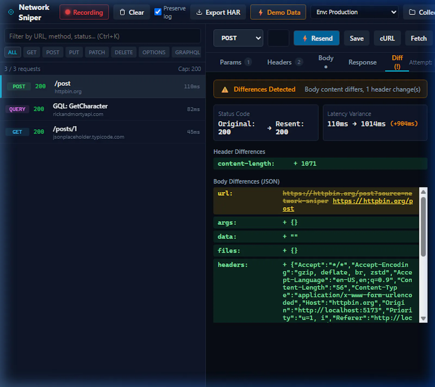
Task: Click the Resend button
Action: pos(316,38)
